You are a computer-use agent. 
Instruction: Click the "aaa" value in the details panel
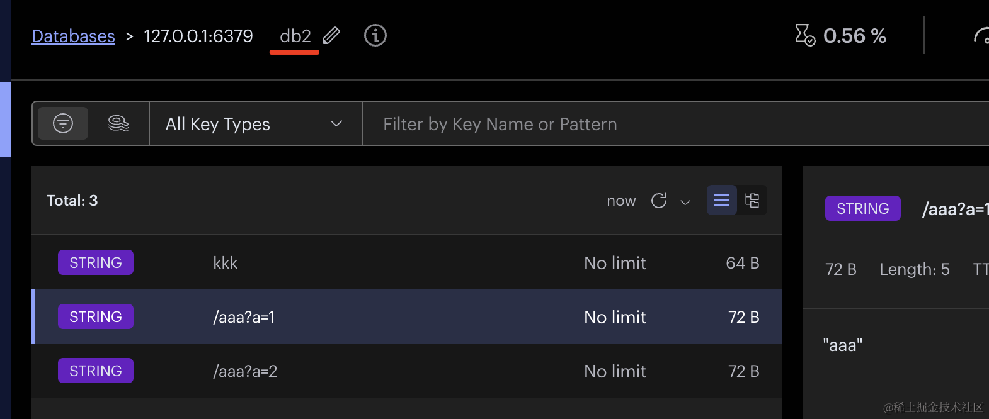point(843,345)
